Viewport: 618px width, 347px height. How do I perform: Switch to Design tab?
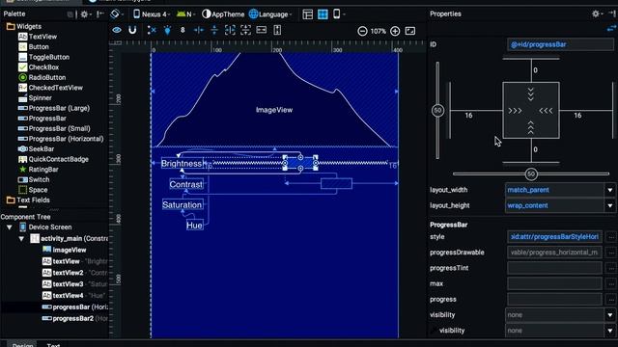(x=22, y=345)
